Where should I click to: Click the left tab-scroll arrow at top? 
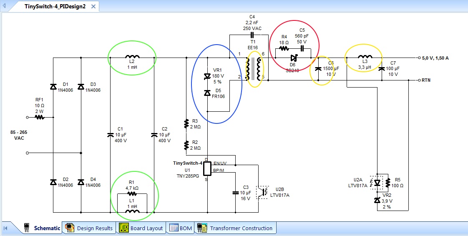pyautogui.click(x=4, y=6)
